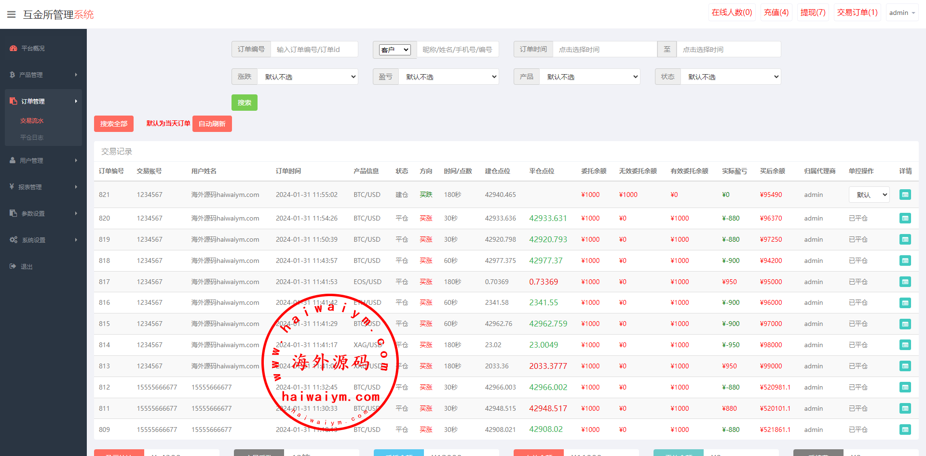This screenshot has width=926, height=456.
Task: Open details icon for order 821
Action: [x=905, y=195]
